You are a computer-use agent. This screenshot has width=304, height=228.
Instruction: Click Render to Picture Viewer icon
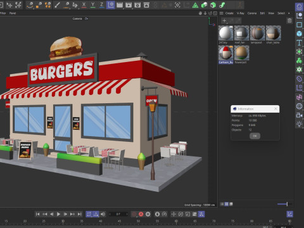point(129,5)
